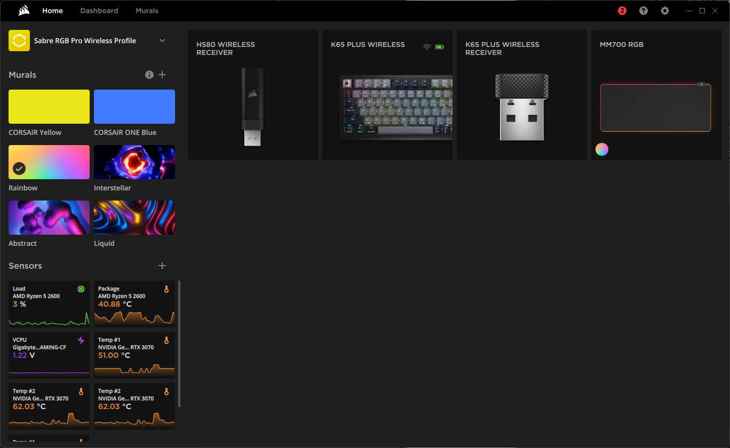The width and height of the screenshot is (730, 448).
Task: Switch to the Murals tab
Action: point(147,11)
